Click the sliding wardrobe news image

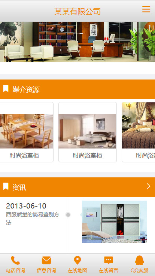point(114,222)
